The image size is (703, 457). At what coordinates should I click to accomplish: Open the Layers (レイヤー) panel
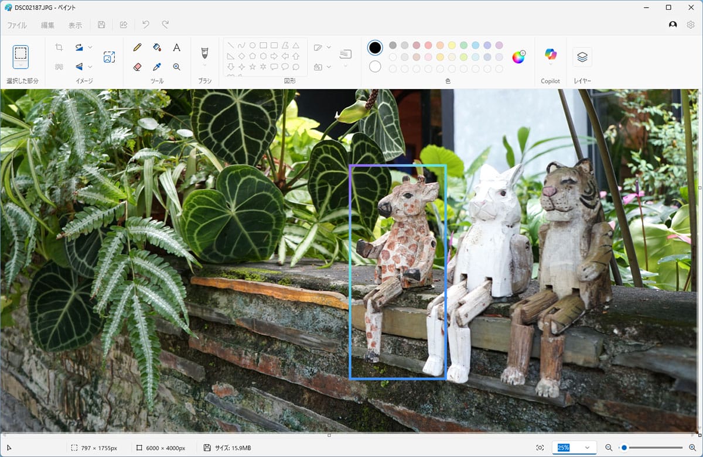pos(582,57)
